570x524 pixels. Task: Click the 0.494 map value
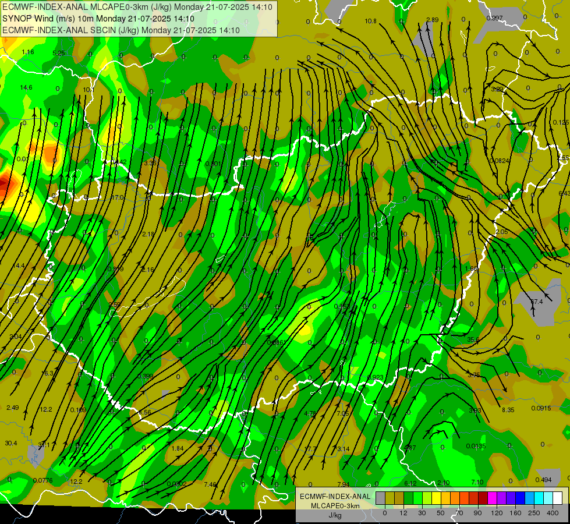pyautogui.click(x=543, y=480)
